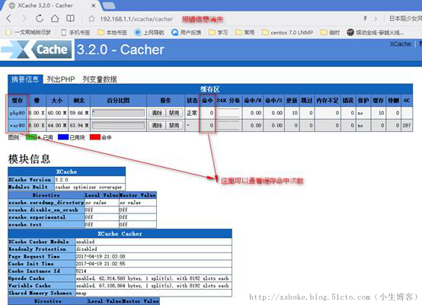The width and height of the screenshot is (422, 305).
Task: Click the 百分比图 column header
Action: (x=118, y=101)
